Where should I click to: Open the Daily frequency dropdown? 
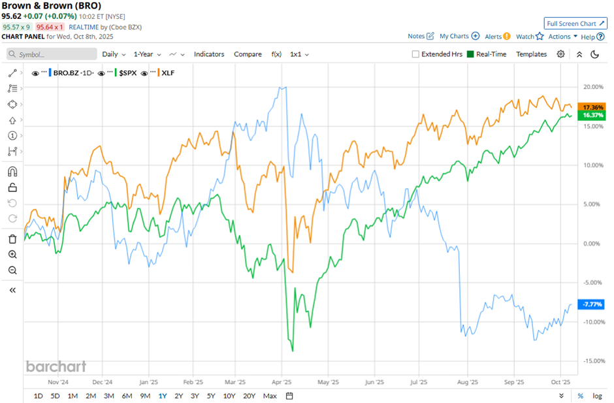[x=114, y=54]
